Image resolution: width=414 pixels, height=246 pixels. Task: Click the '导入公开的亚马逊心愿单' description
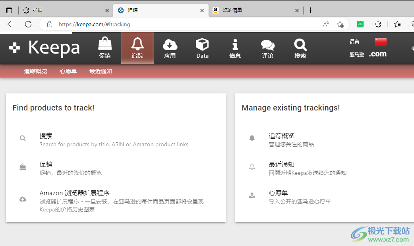click(x=300, y=201)
